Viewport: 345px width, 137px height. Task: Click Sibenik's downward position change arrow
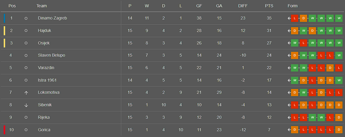(x=26, y=105)
